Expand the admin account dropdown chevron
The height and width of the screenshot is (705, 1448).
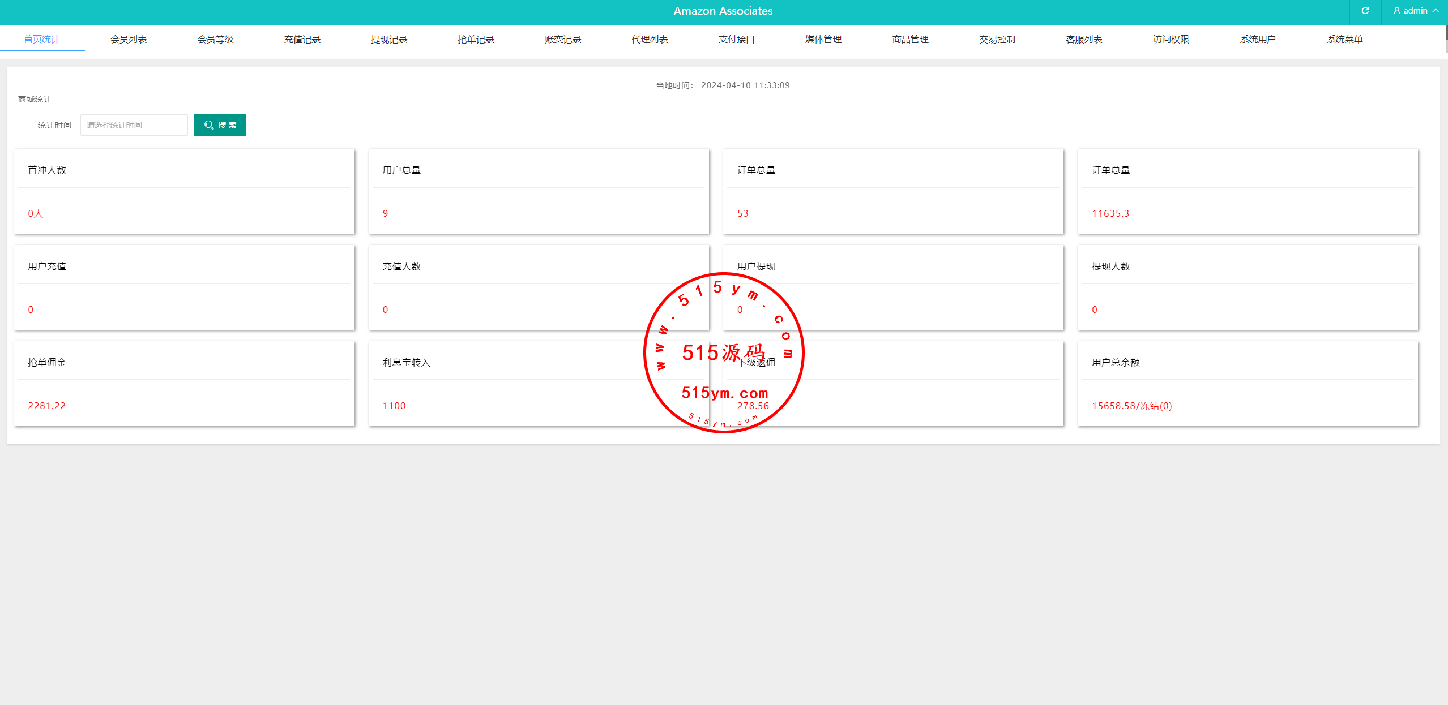pos(1436,11)
